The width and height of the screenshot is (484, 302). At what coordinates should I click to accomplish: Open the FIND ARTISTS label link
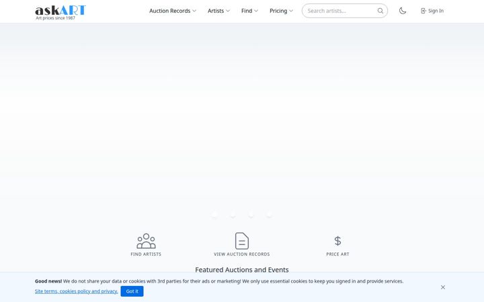(x=146, y=254)
